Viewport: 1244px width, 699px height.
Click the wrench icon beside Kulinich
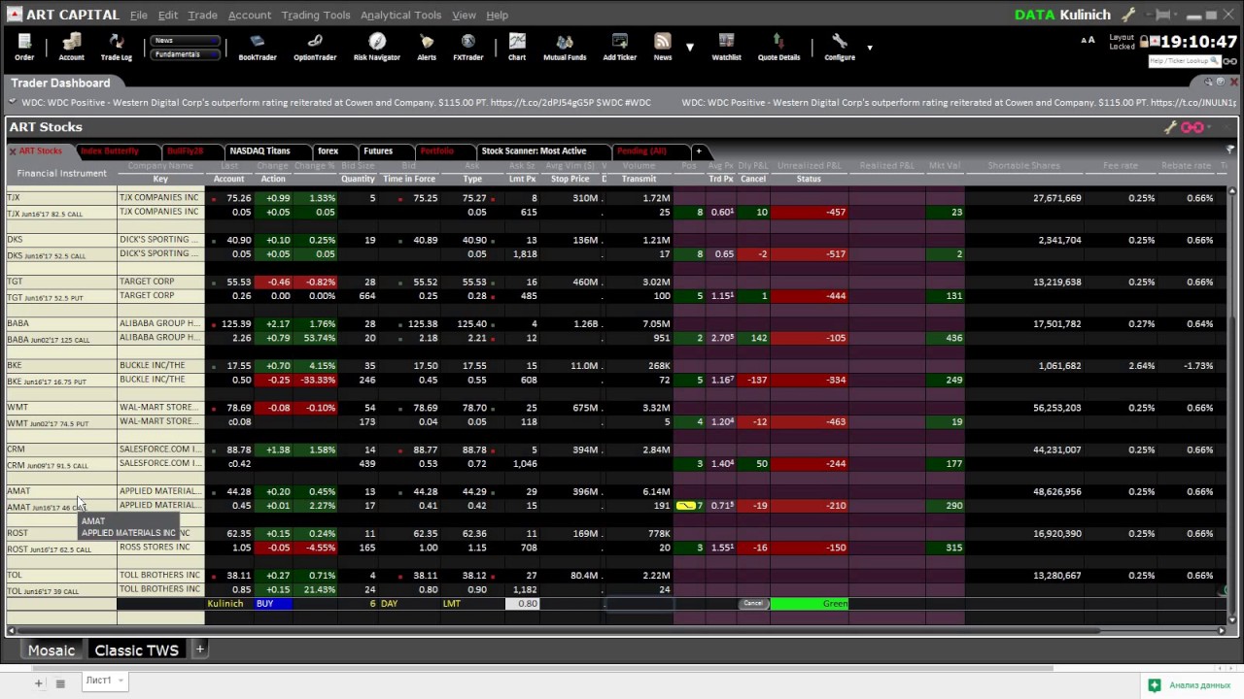pos(1128,15)
